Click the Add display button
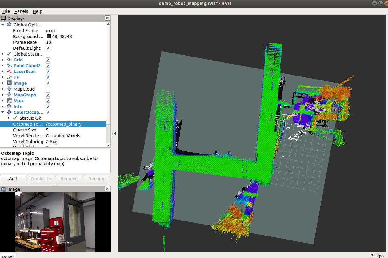Screen dimensions: 388x258 pyautogui.click(x=13, y=179)
